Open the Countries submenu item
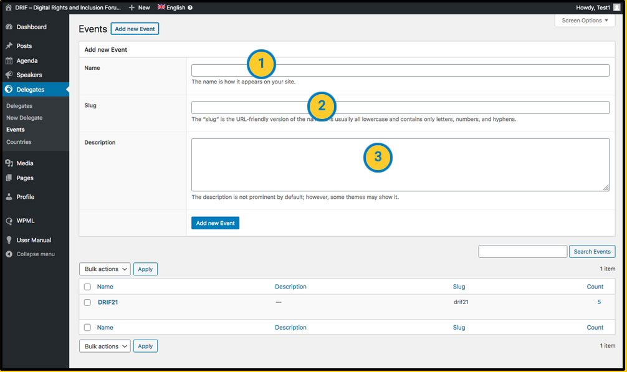 (x=19, y=142)
